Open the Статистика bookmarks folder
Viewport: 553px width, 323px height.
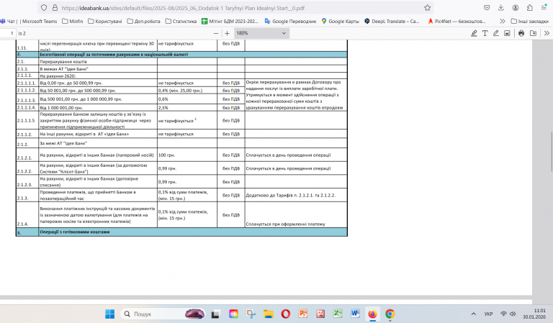181,21
